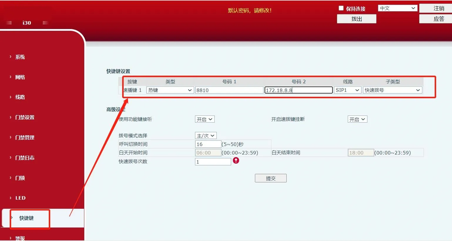Open the 中文 language dropdown
452x241 pixels.
tap(397, 8)
